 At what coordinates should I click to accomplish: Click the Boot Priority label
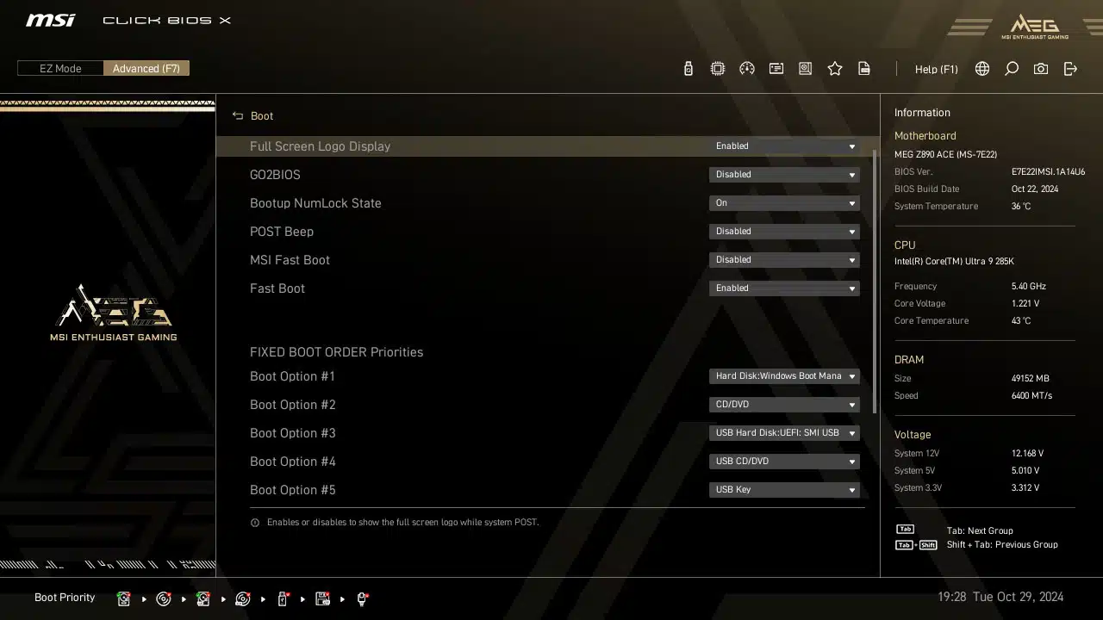(65, 598)
